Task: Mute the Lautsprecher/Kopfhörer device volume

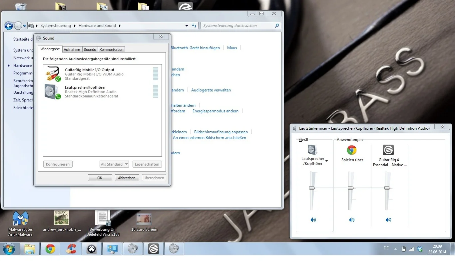Action: point(313,220)
